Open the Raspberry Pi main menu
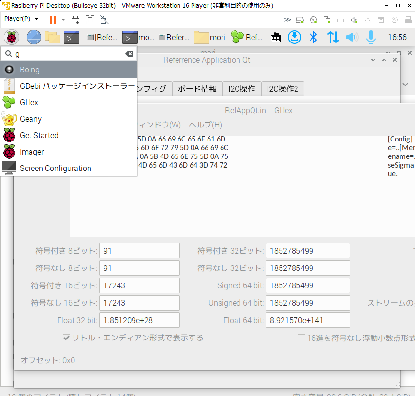Image resolution: width=415 pixels, height=396 pixels. pos(12,37)
